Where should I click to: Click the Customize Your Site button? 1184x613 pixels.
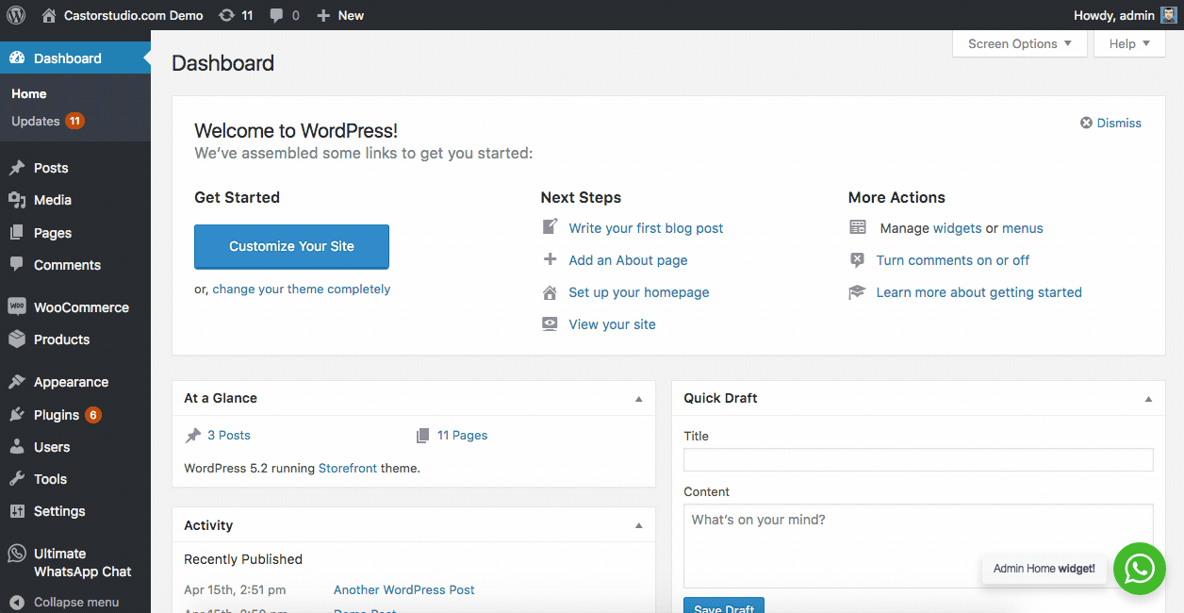291,246
